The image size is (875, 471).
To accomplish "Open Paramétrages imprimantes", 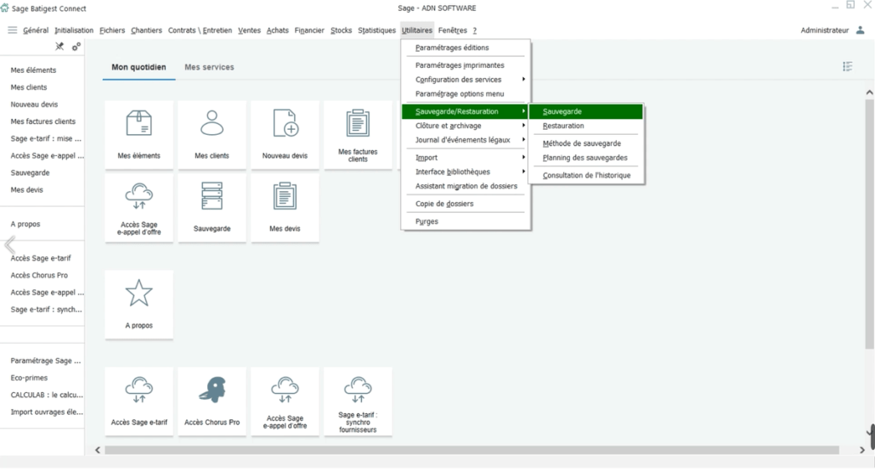I will coord(466,65).
